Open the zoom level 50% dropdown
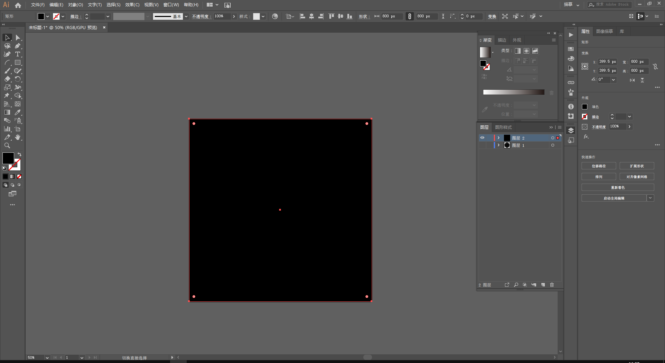Viewport: 665px width, 363px height. coord(47,357)
